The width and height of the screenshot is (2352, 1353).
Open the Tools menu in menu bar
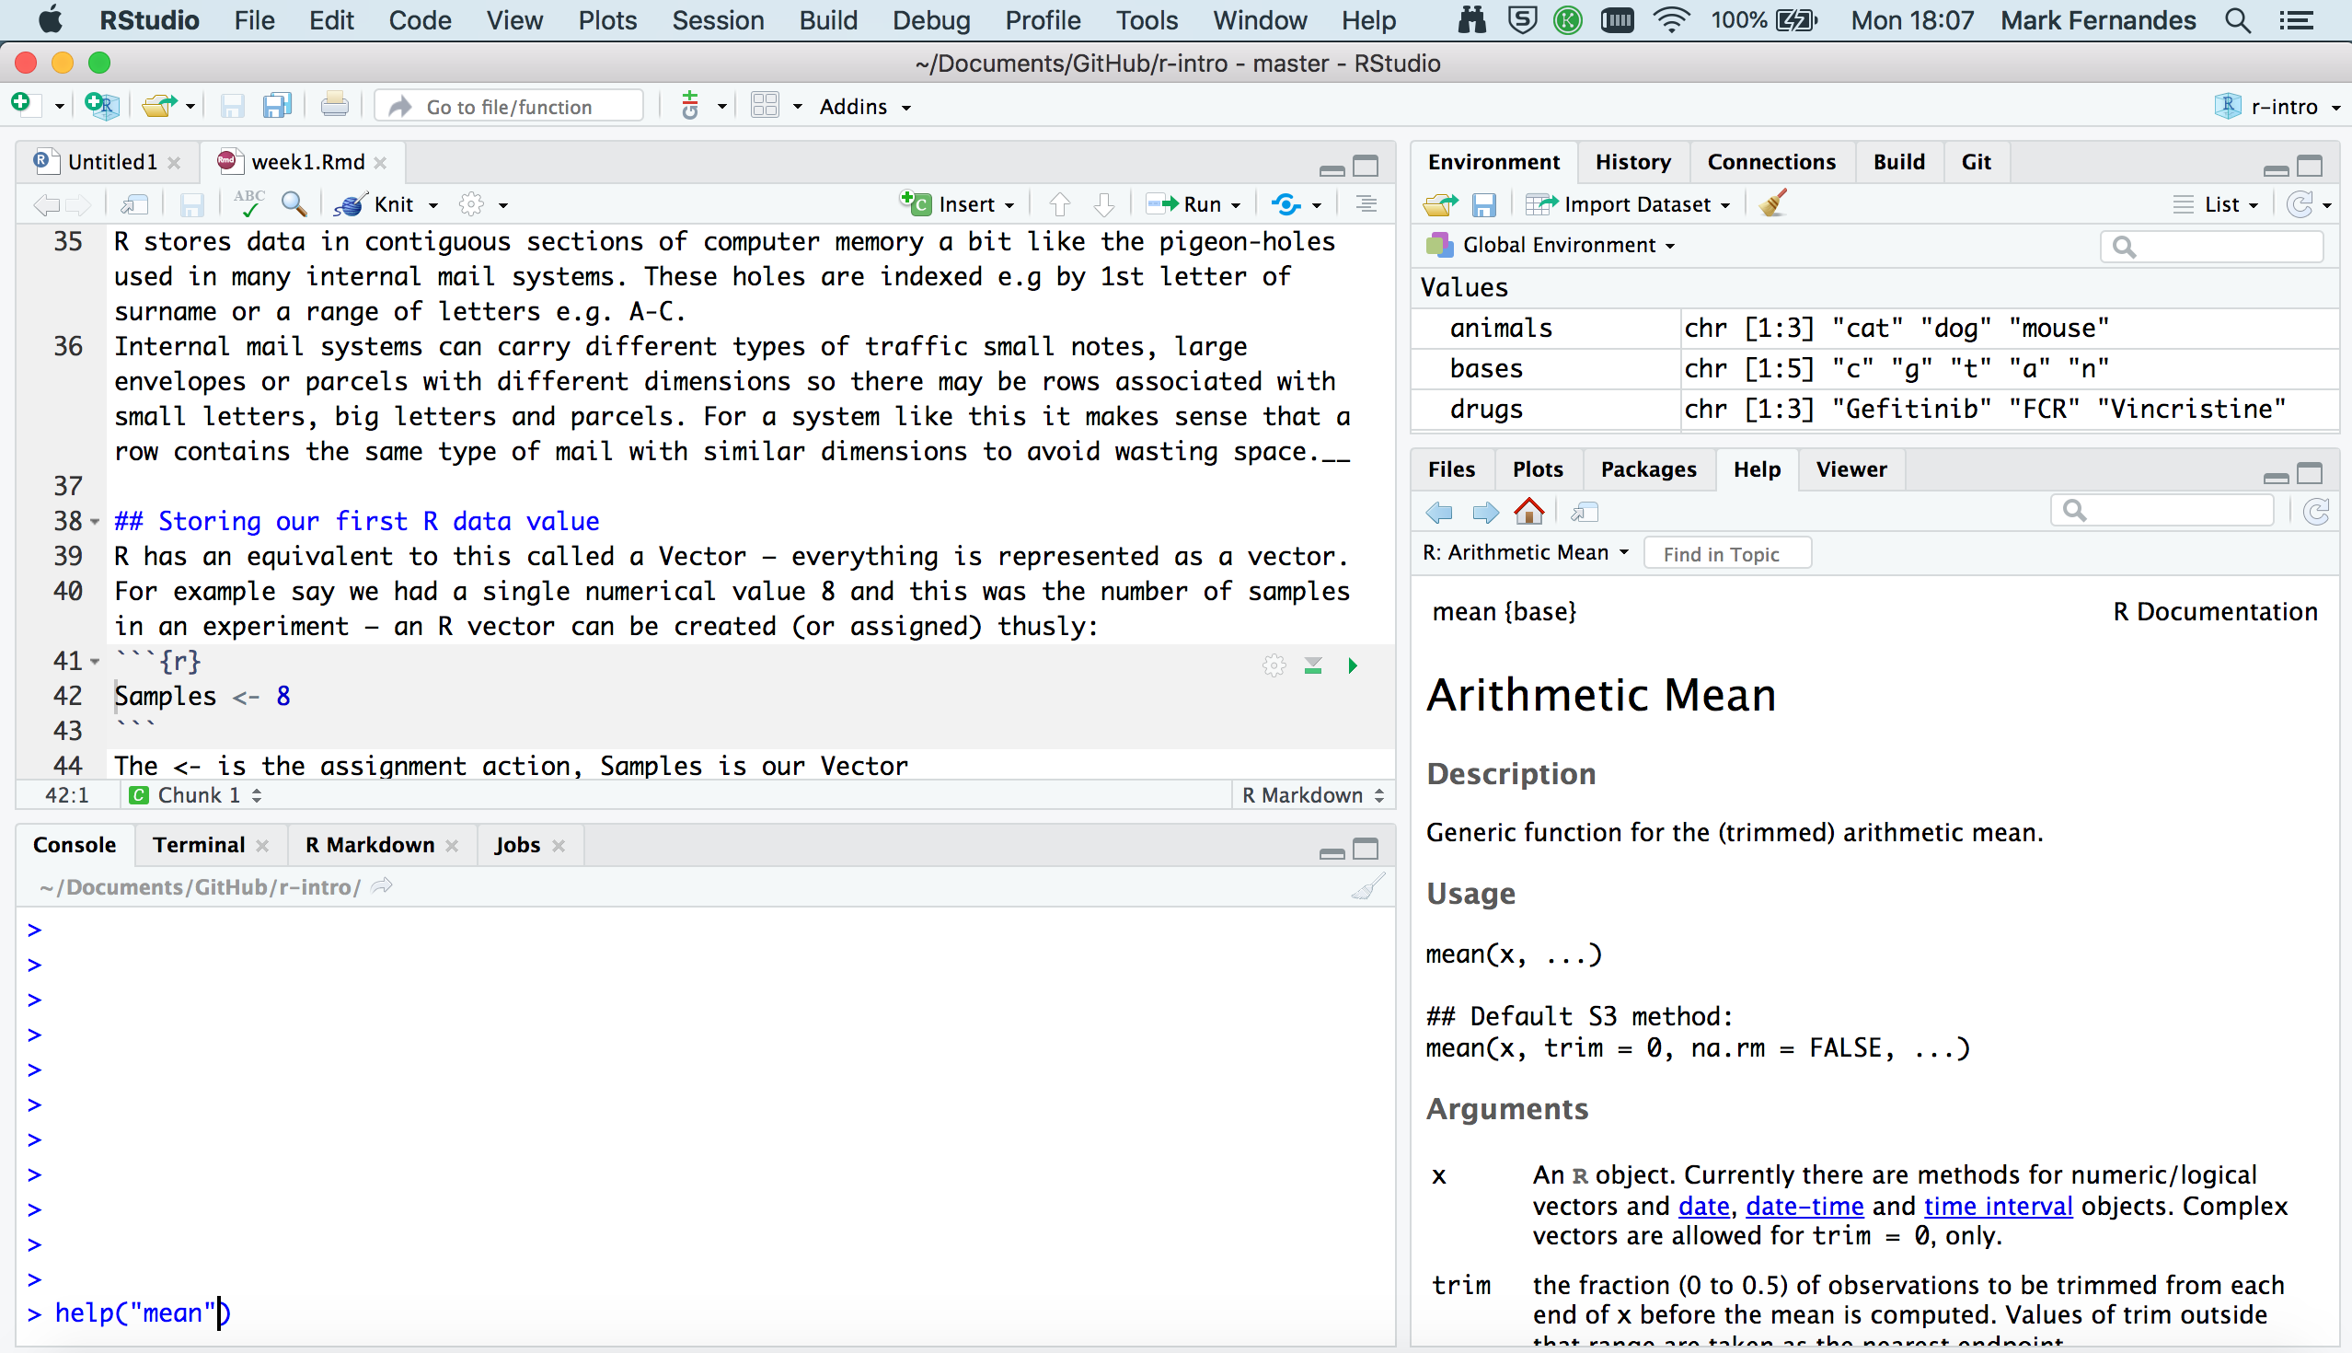(x=1147, y=20)
